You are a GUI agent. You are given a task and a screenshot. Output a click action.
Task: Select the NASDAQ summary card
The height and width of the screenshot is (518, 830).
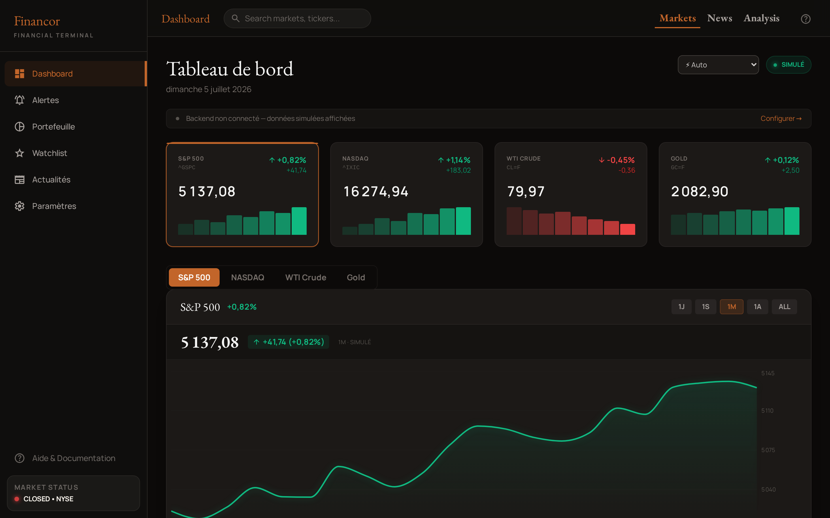click(406, 195)
